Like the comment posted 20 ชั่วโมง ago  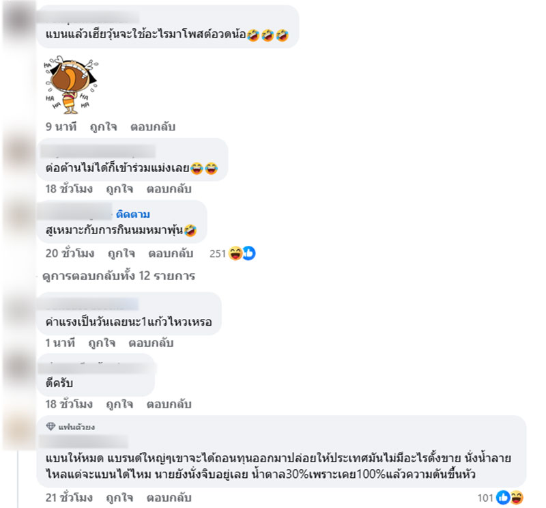click(x=121, y=253)
